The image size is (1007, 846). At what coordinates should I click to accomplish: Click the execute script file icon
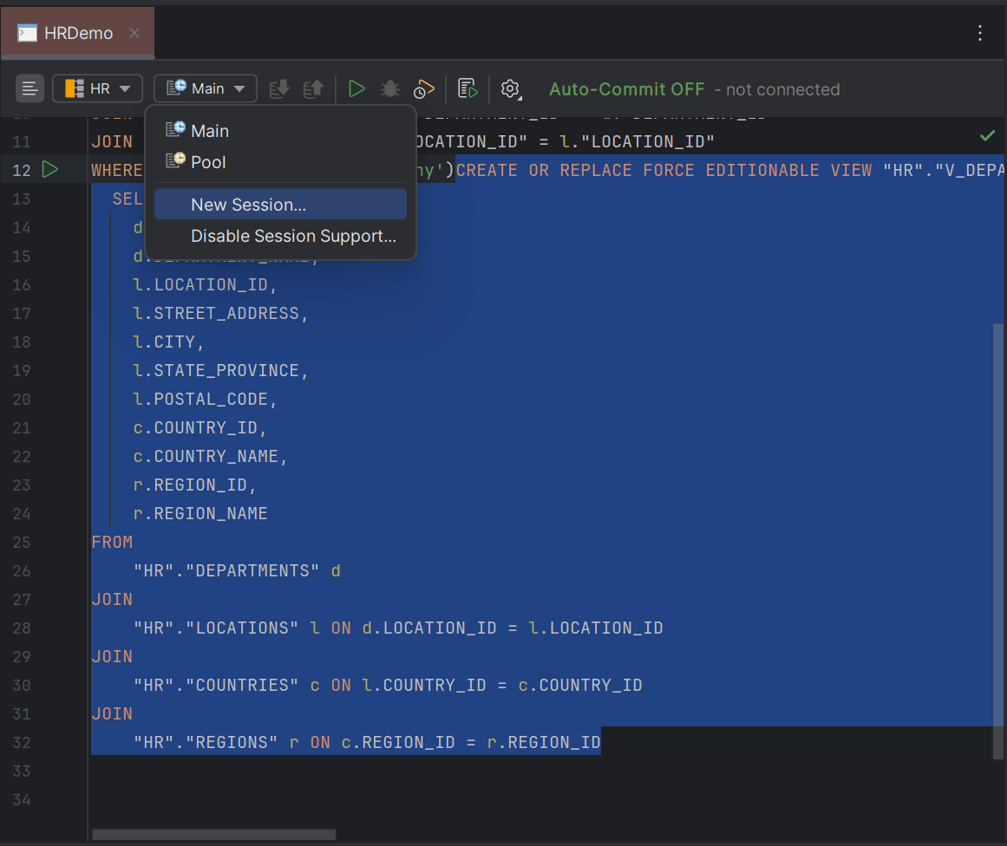click(x=467, y=88)
